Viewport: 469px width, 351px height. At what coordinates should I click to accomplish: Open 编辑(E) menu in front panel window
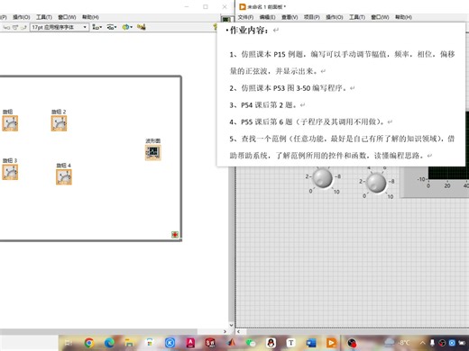[x=267, y=17]
